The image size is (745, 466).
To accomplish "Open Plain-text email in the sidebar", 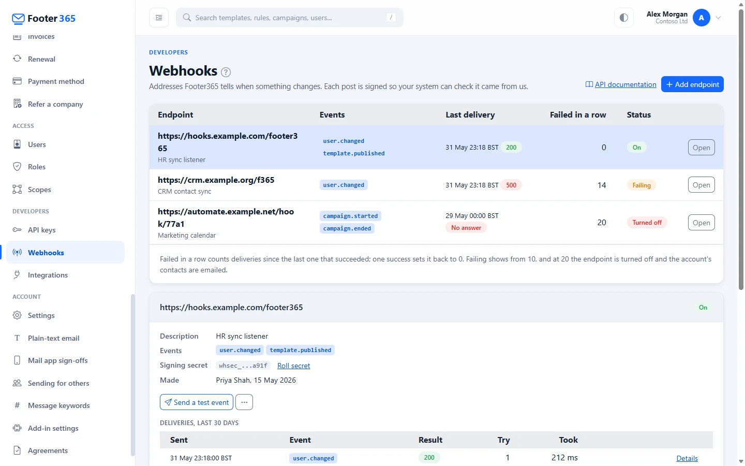I will coord(65,338).
